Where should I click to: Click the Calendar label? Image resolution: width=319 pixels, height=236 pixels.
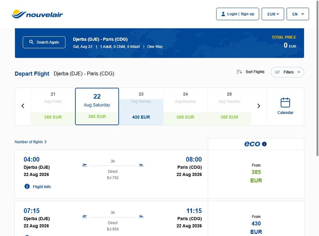[285, 113]
